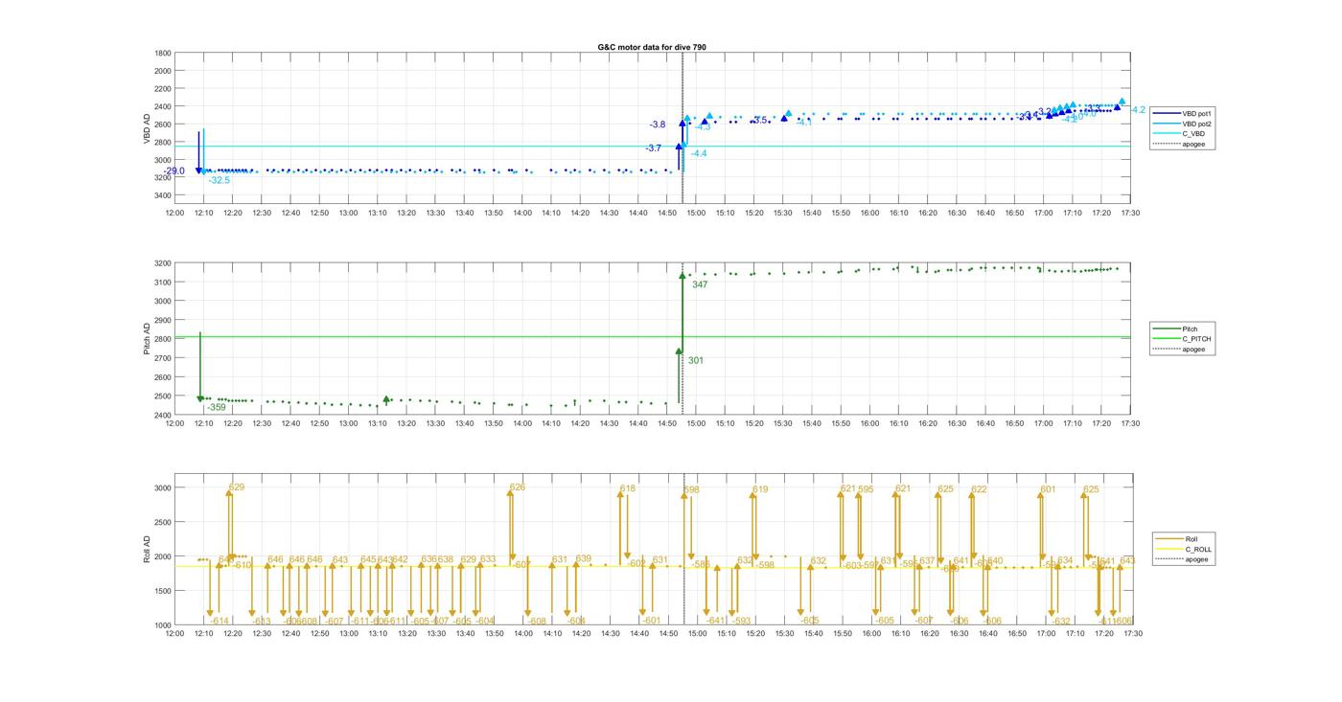Viewport: 1342px width, 702px height.
Task: Click the "-32.5" VBD data label
Action: click(x=220, y=180)
